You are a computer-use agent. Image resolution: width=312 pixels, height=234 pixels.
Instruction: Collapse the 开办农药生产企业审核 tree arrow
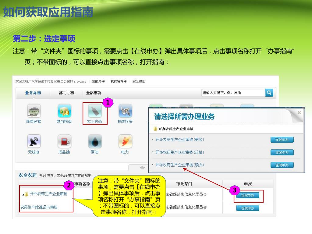point(23,195)
